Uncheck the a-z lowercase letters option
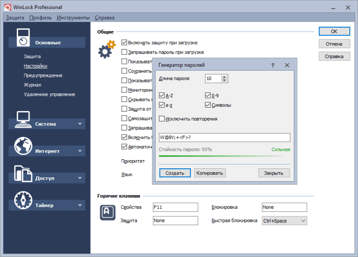358x257 pixels. click(x=162, y=105)
